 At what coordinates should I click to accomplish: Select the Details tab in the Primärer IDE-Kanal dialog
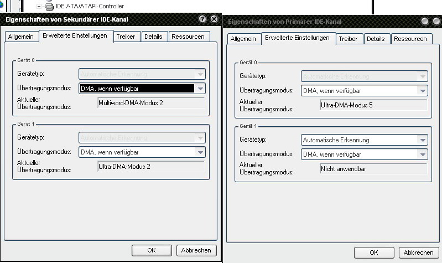[x=376, y=39]
